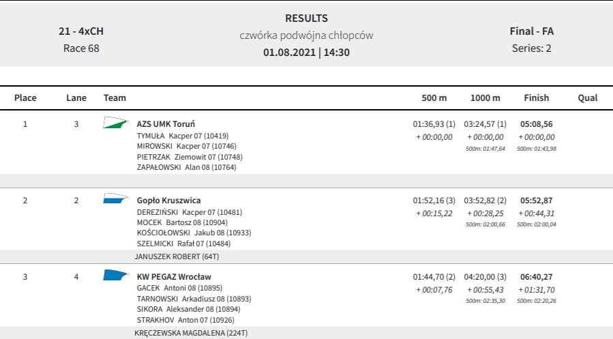Click winning finish time 05:08,56
The image size is (613, 339).
(537, 124)
